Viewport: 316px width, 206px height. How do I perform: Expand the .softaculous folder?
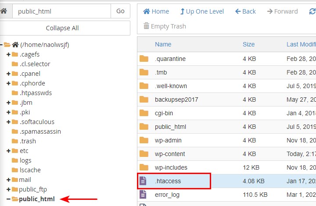click(x=8, y=122)
